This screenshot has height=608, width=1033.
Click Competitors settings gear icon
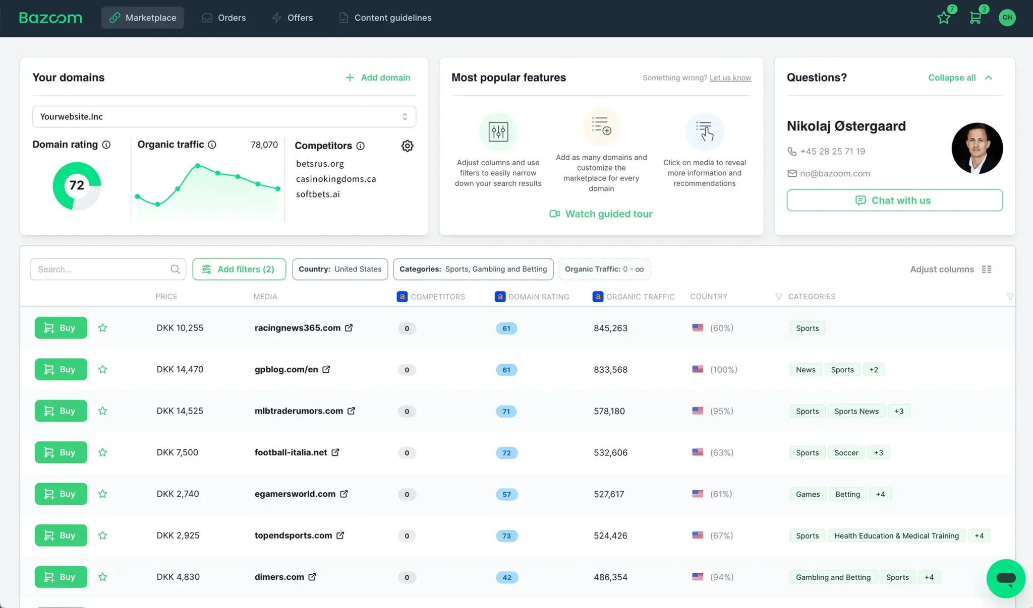tap(407, 146)
